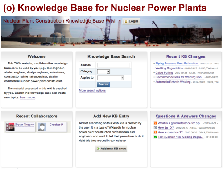Viewport: 223px width, 169px height.
Task: Open More search options link
Action: point(92,90)
